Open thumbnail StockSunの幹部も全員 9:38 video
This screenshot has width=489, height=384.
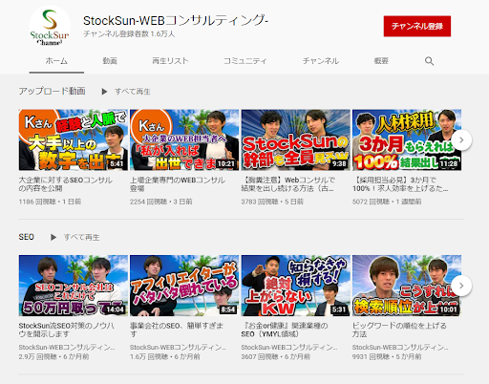click(295, 139)
